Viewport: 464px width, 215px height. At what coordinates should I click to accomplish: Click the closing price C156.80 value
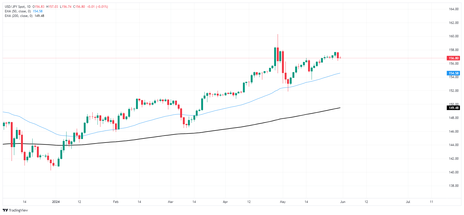pyautogui.click(x=80, y=7)
